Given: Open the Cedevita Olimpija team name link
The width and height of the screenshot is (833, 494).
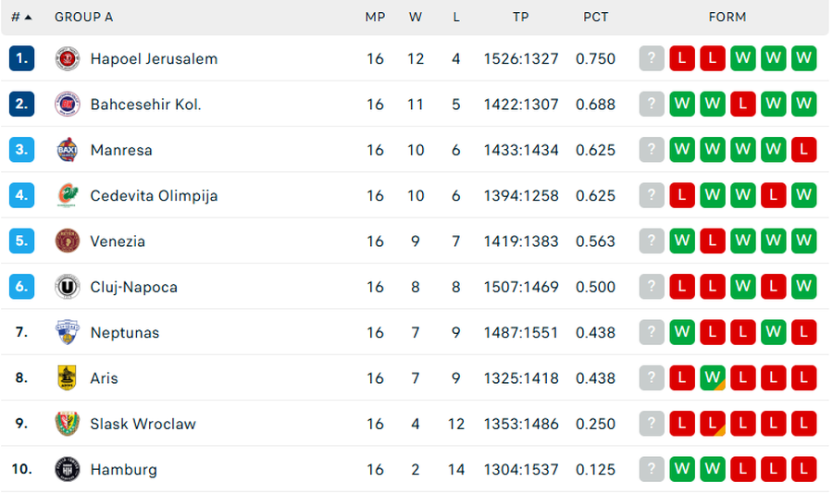Looking at the screenshot, I should 154,195.
